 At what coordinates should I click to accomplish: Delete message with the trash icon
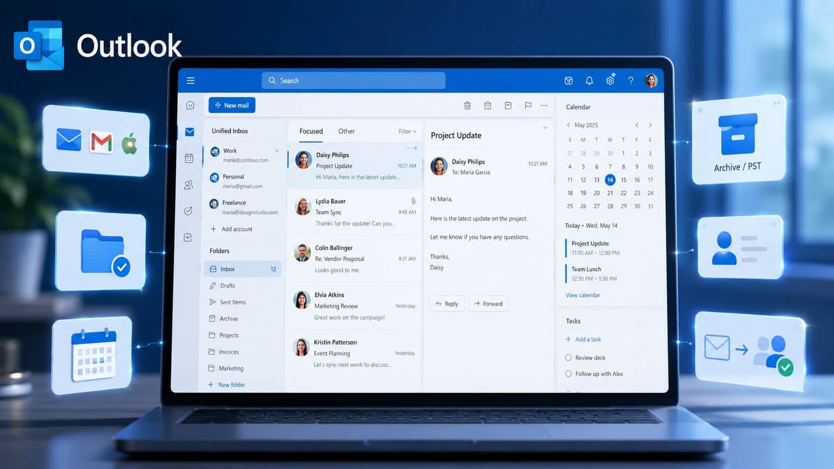[467, 105]
